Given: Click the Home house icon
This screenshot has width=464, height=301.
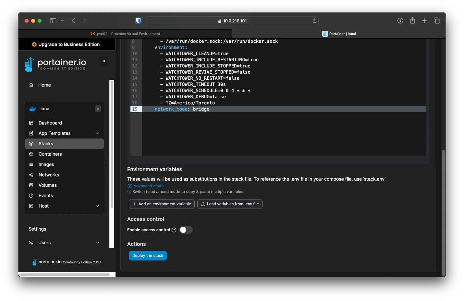Looking at the screenshot, I should click(31, 85).
